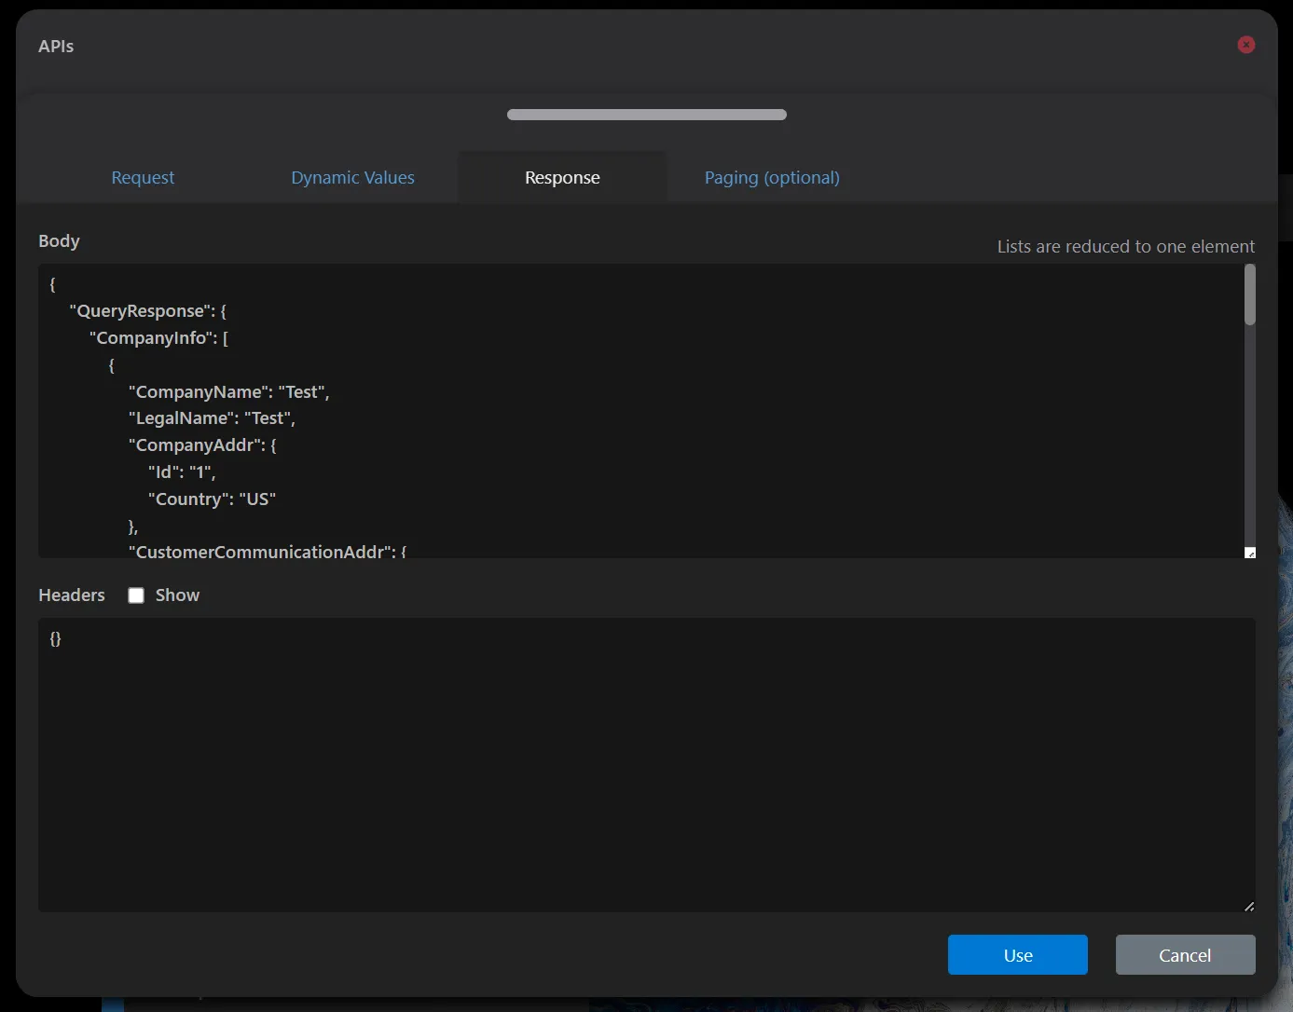Click the "Id": "1" line

(182, 472)
